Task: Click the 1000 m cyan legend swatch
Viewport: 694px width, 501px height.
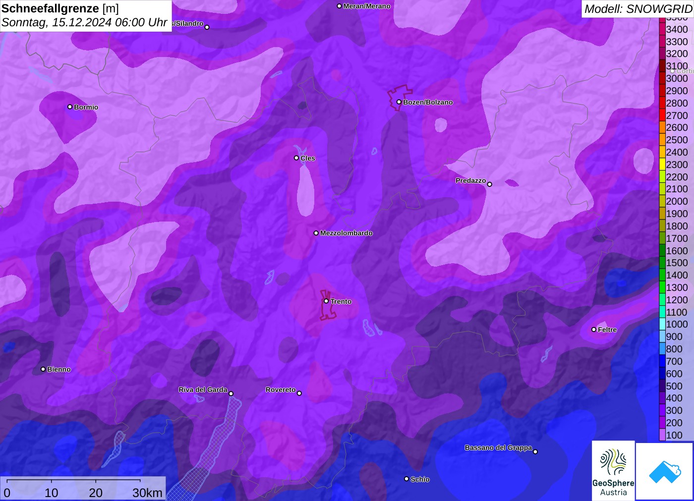Action: (x=662, y=324)
